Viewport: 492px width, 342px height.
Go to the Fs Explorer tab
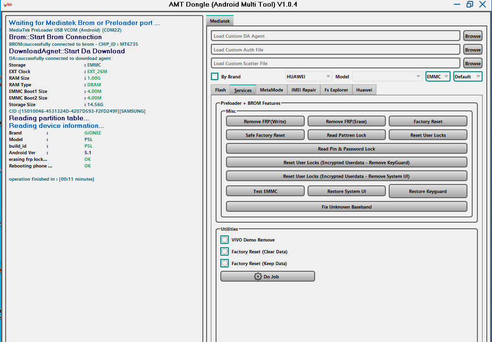336,90
